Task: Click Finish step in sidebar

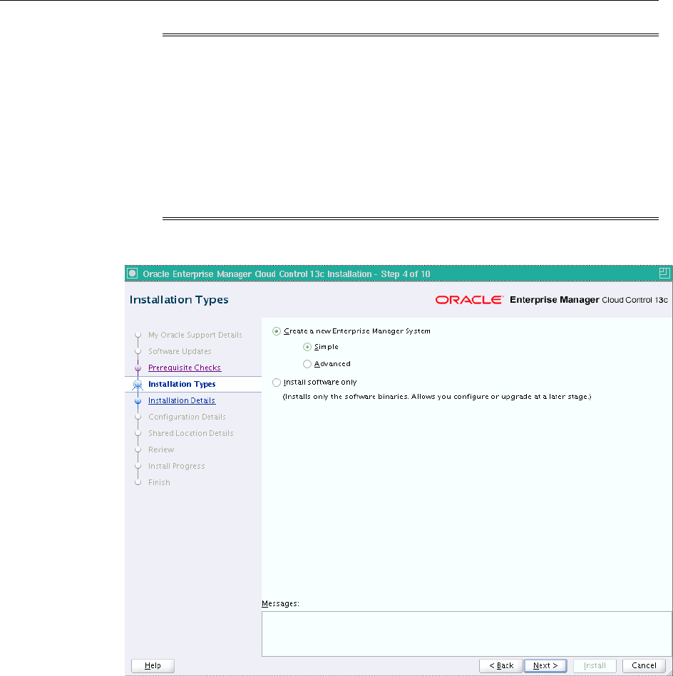Action: pos(159,482)
